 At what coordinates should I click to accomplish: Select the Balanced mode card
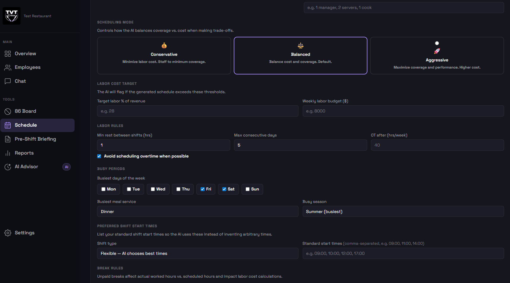(x=300, y=55)
